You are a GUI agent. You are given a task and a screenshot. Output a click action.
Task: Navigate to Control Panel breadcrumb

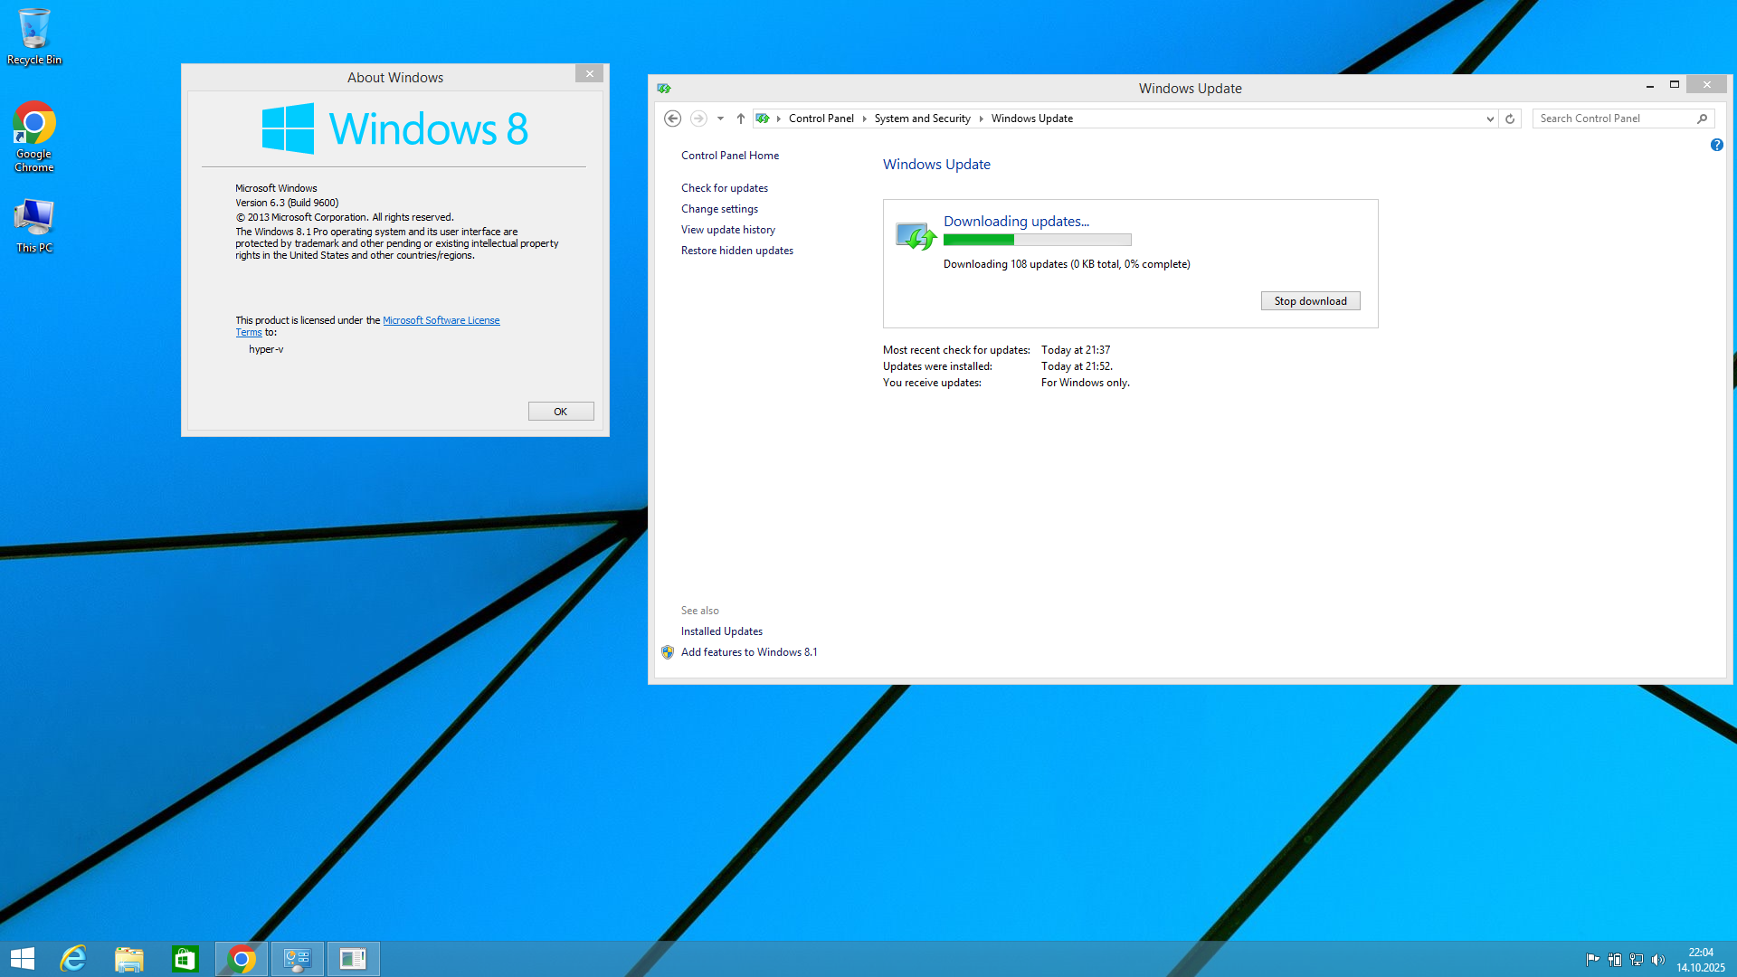pos(821,119)
